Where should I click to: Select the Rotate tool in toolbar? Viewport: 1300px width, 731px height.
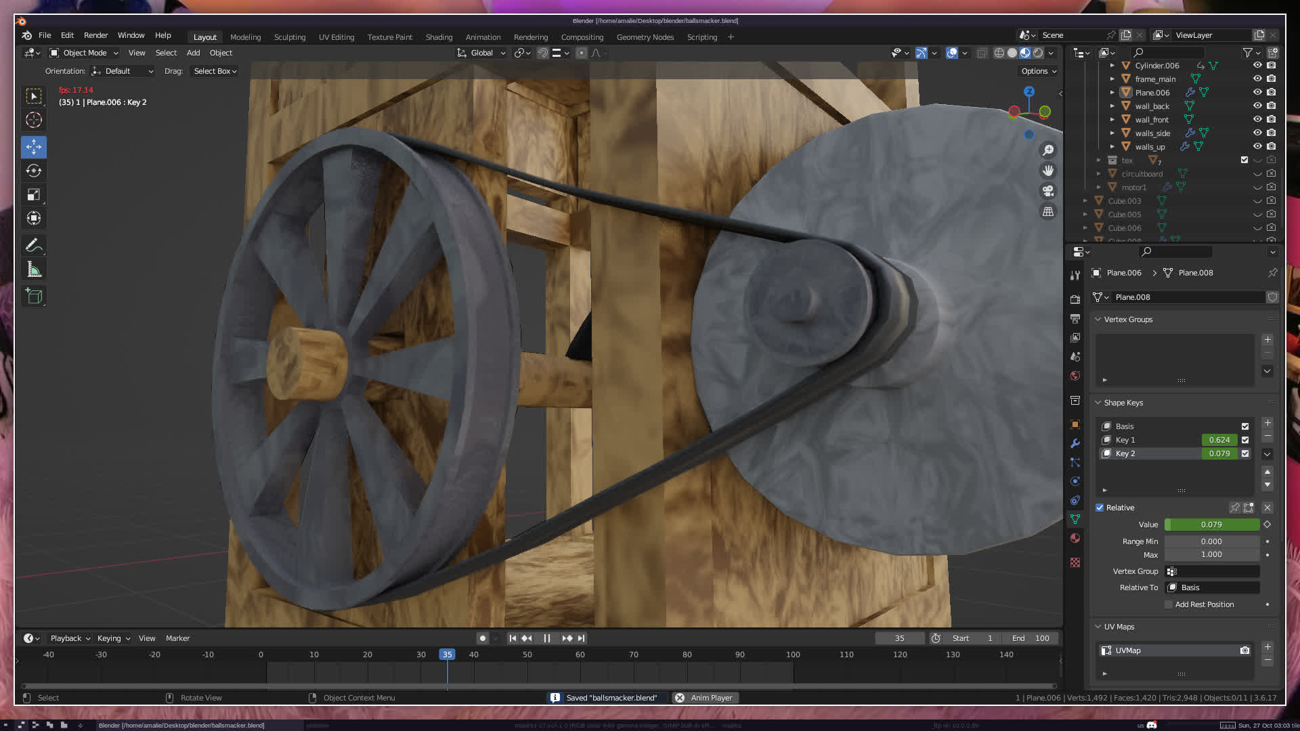34,171
